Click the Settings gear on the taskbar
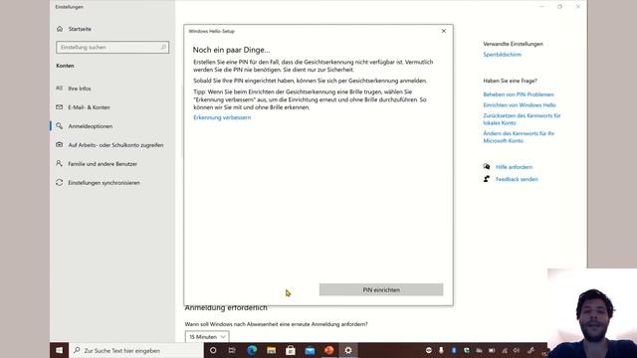Screen dimensions: 637x358 click(348, 350)
